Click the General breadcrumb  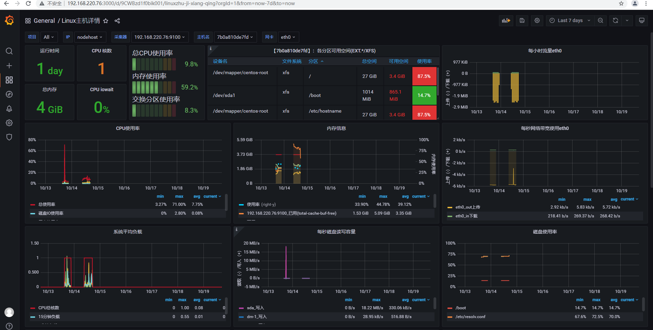pos(44,20)
